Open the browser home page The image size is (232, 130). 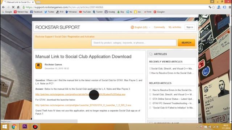pyautogui.click(x=18, y=7)
